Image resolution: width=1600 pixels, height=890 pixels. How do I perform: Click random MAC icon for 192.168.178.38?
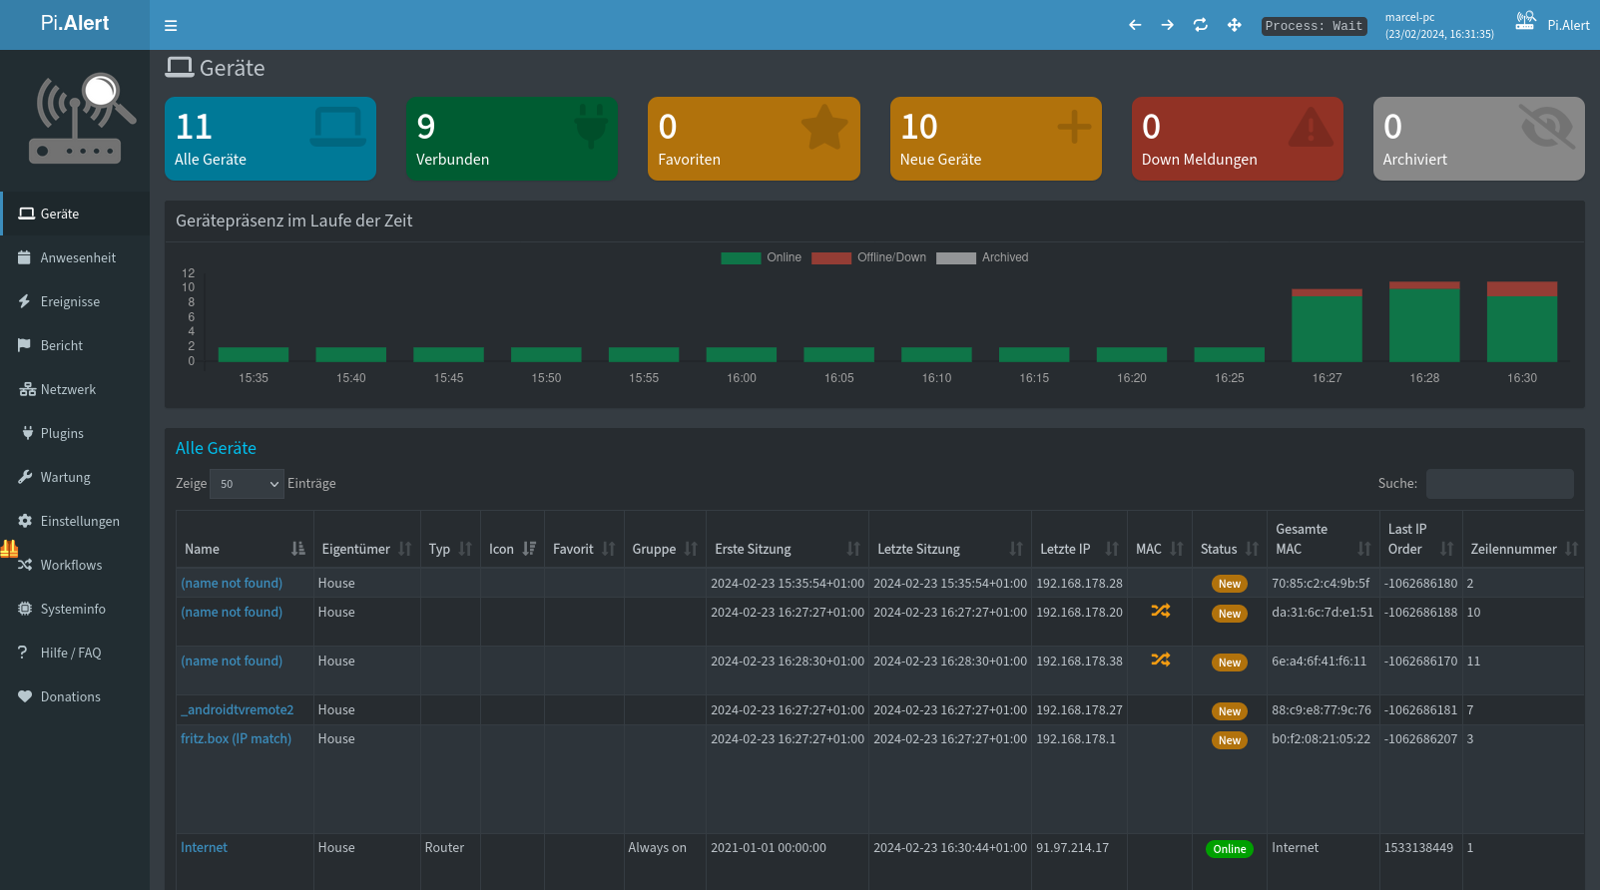(x=1160, y=660)
